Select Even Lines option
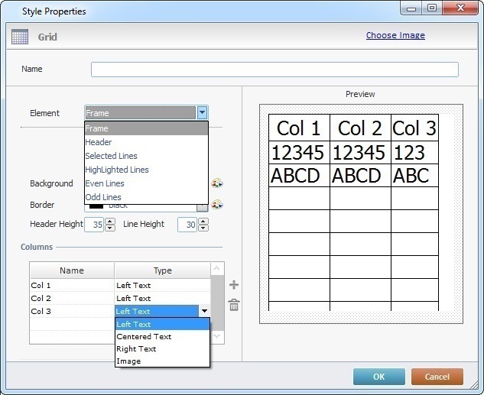This screenshot has width=484, height=395. [104, 183]
